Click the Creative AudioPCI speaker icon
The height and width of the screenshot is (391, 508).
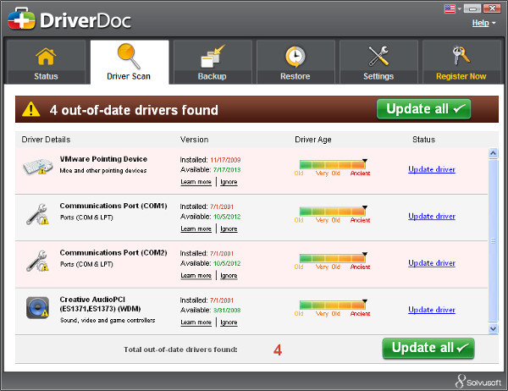click(x=37, y=307)
